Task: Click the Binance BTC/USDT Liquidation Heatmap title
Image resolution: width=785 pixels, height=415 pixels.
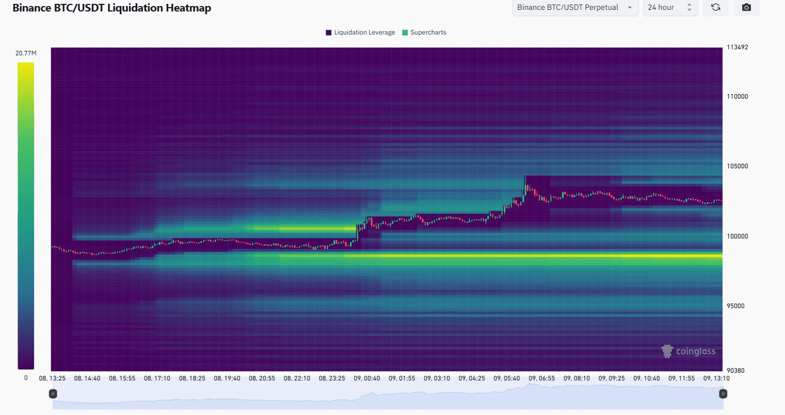Action: point(112,8)
